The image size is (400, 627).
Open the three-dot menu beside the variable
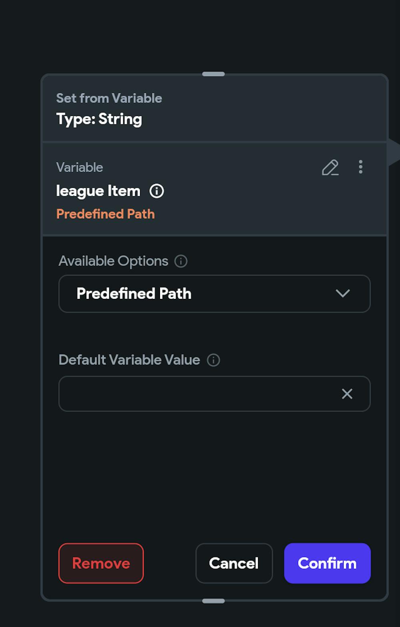click(x=360, y=168)
